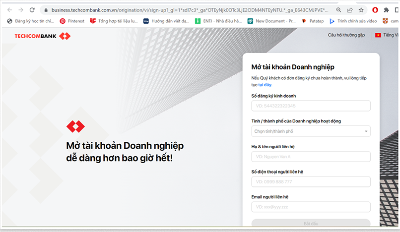400x232 pixels.
Task: Focus the 'Email người liên hệ' field
Action: (311, 207)
